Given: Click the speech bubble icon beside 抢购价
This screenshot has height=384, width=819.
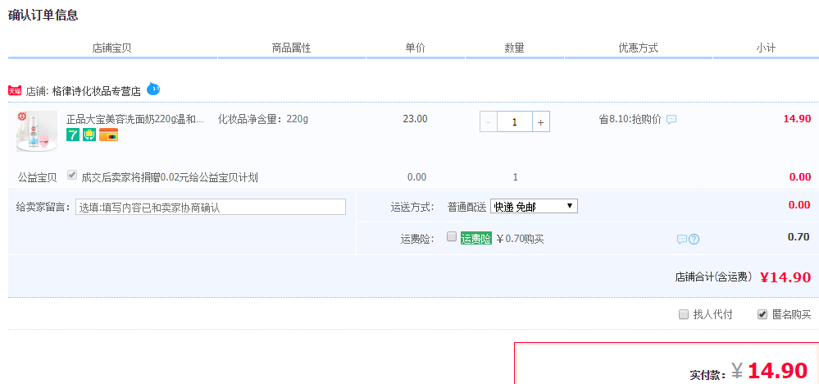Looking at the screenshot, I should (671, 120).
